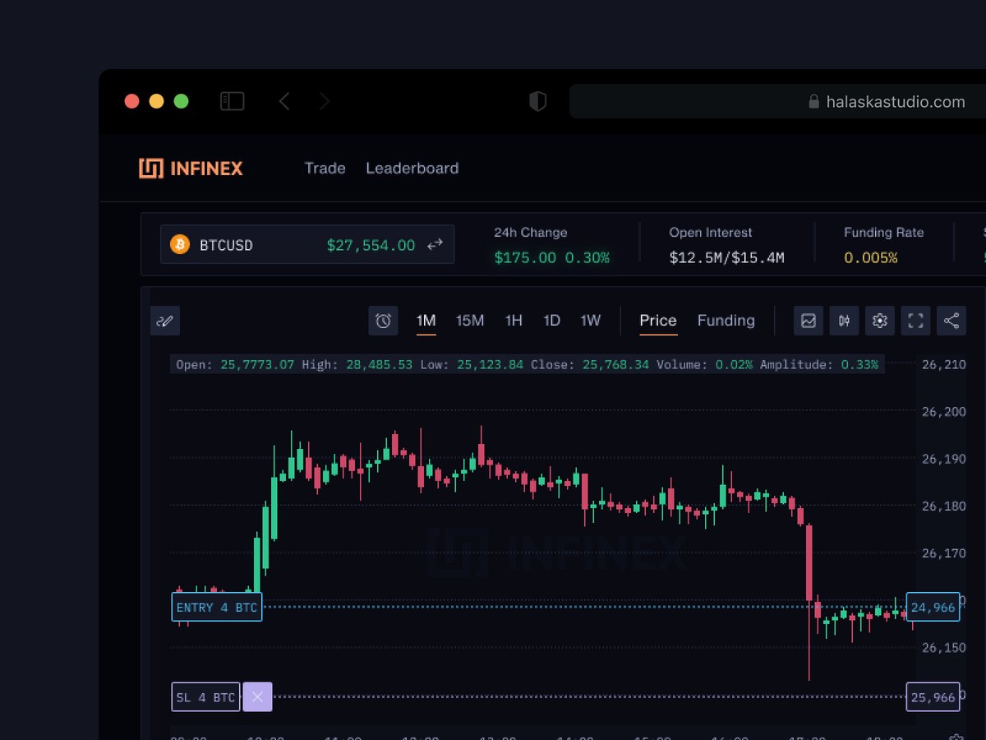The height and width of the screenshot is (740, 986).
Task: Click the 25,966 stop loss price tag
Action: (933, 697)
